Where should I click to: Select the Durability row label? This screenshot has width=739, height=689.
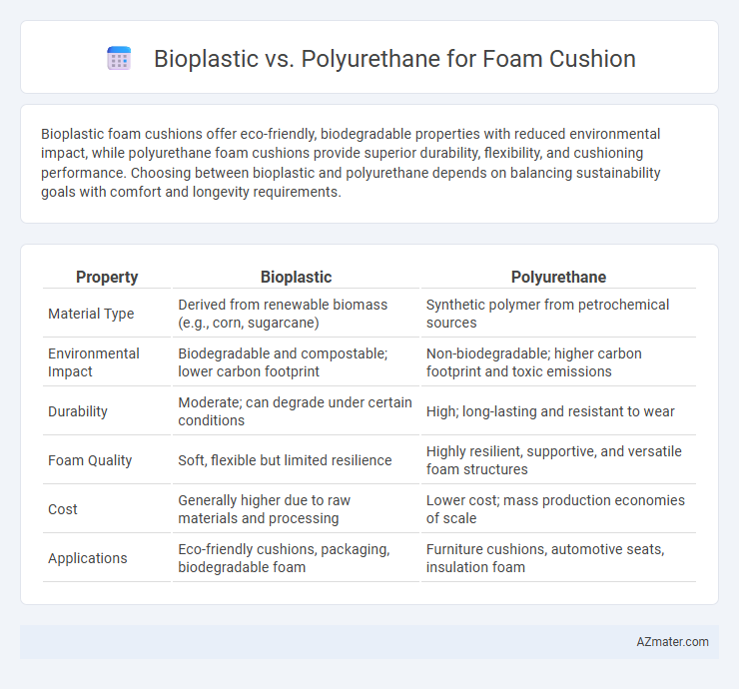coord(78,411)
